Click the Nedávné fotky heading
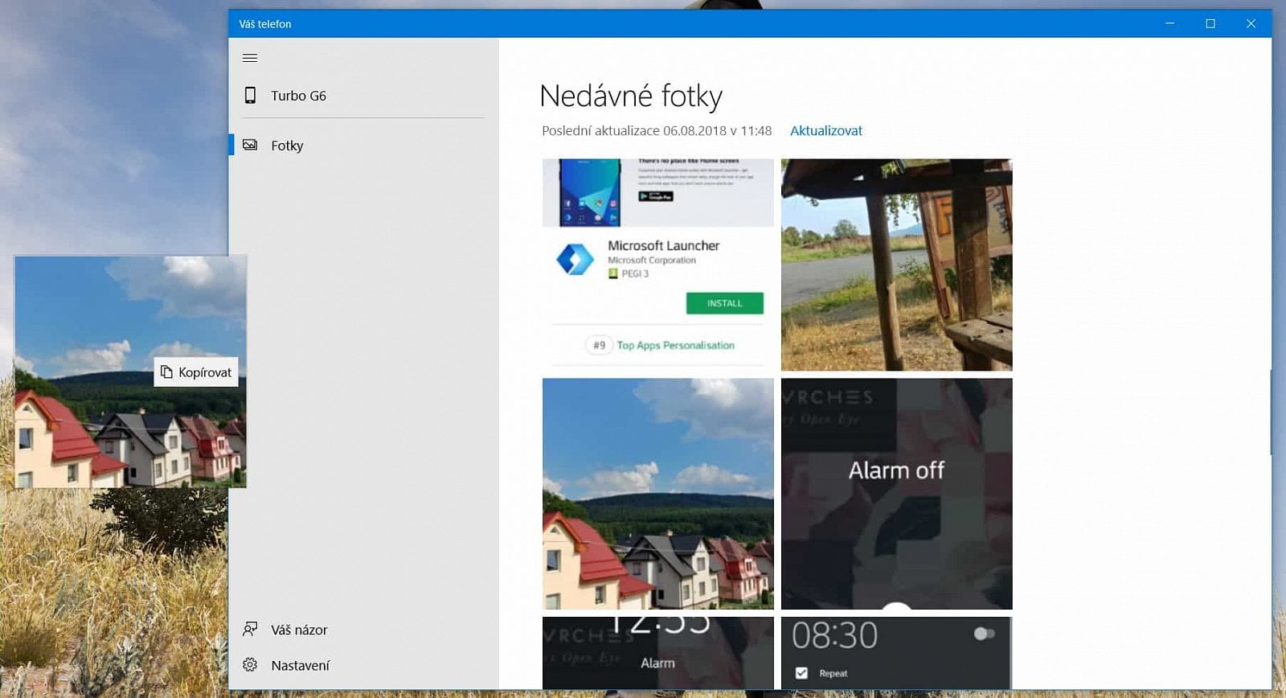The width and height of the screenshot is (1286, 698). point(631,96)
